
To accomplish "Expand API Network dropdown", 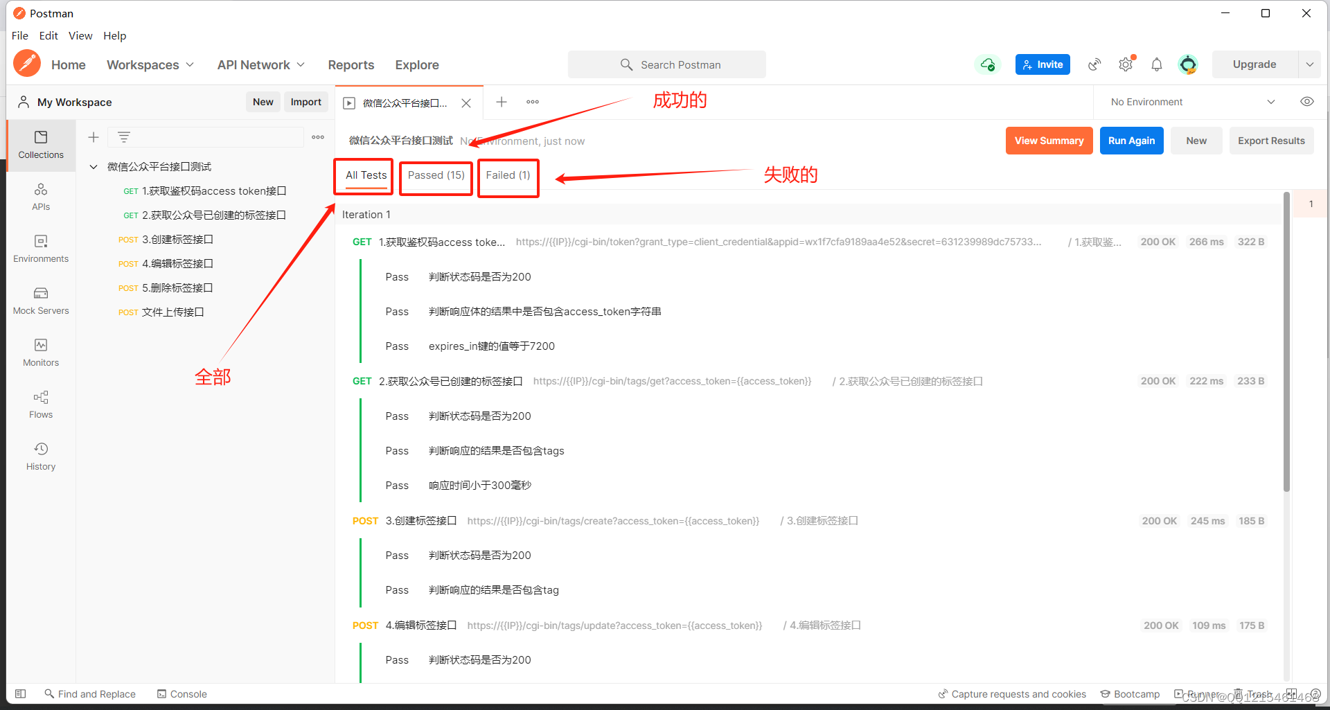I will click(261, 64).
